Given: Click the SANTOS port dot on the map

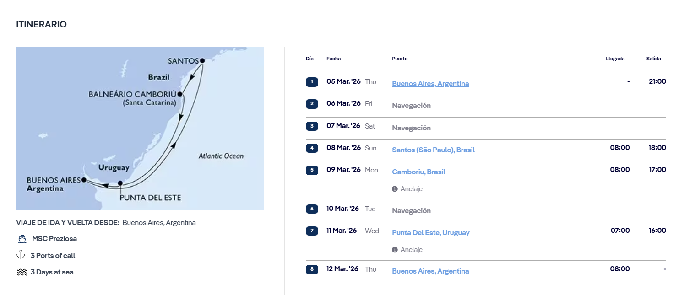Looking at the screenshot, I should 202,60.
